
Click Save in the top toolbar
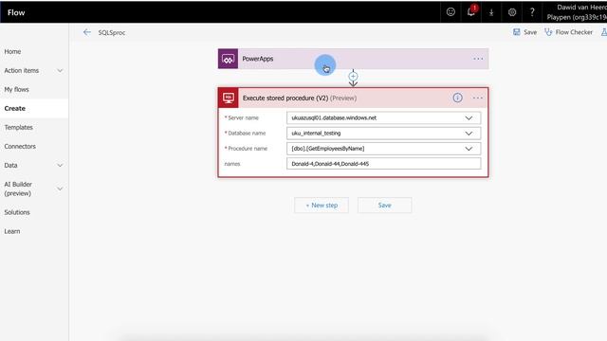point(524,32)
